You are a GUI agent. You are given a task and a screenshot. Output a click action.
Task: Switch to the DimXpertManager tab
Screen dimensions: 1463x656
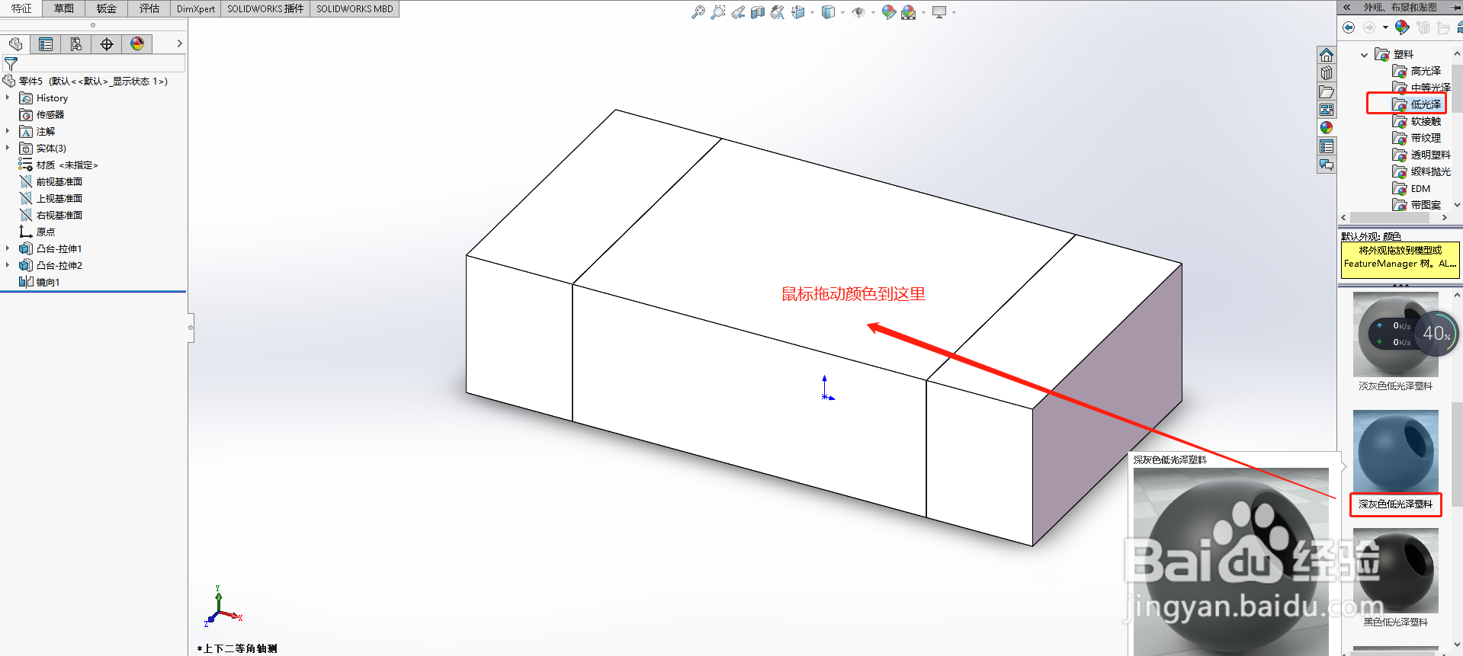click(107, 44)
